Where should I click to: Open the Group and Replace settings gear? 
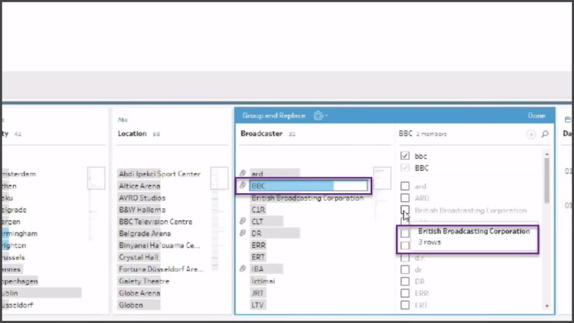tap(319, 116)
